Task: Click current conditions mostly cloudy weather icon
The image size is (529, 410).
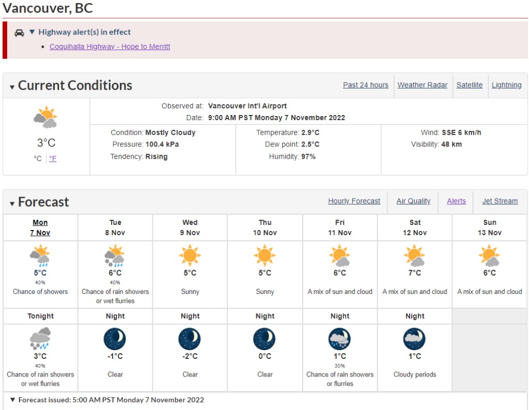Action: click(45, 118)
